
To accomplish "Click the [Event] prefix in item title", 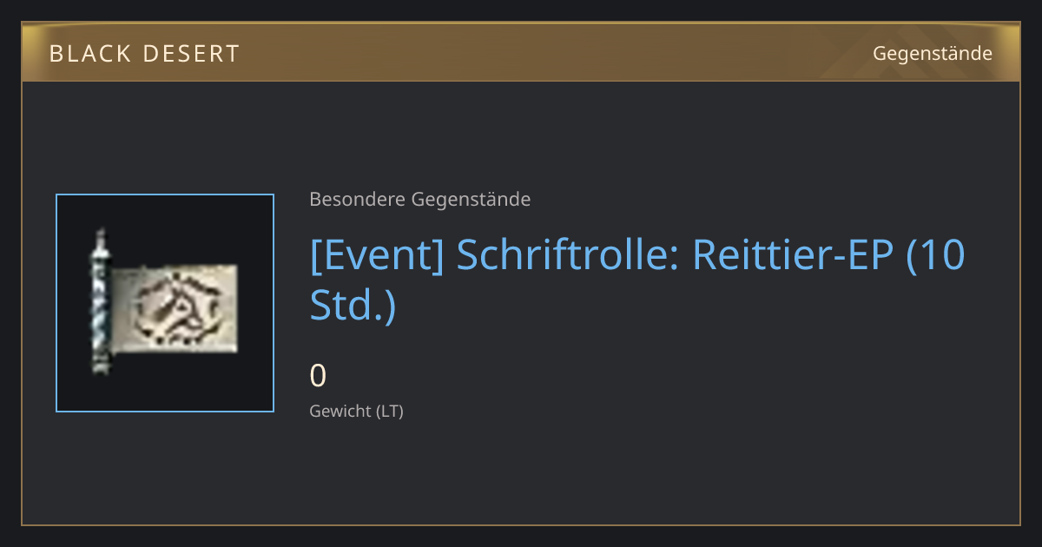I will [378, 256].
